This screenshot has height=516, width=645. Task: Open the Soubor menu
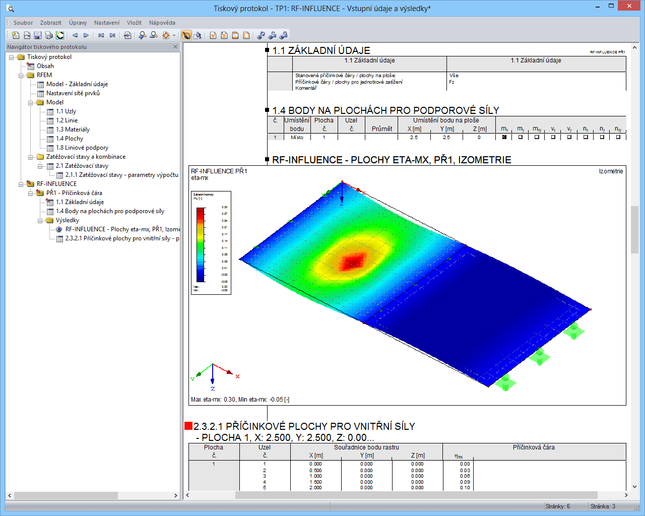(x=23, y=23)
